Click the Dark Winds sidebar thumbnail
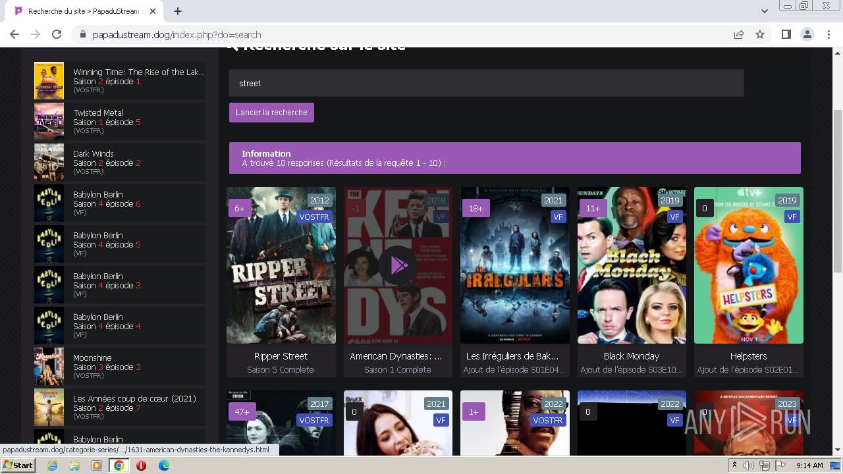This screenshot has width=843, height=474. (49, 162)
